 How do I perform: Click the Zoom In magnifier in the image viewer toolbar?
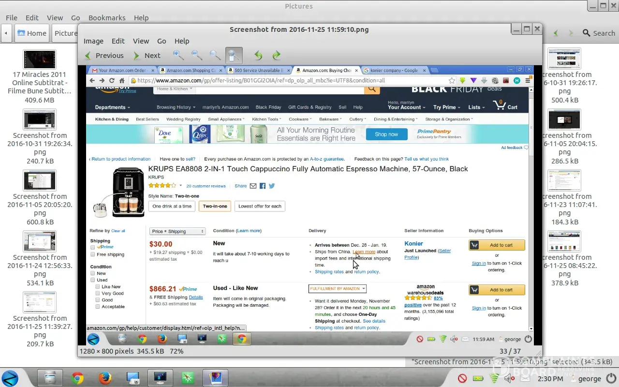click(178, 56)
